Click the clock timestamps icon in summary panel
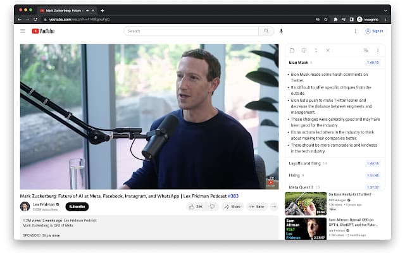 [x=304, y=50]
